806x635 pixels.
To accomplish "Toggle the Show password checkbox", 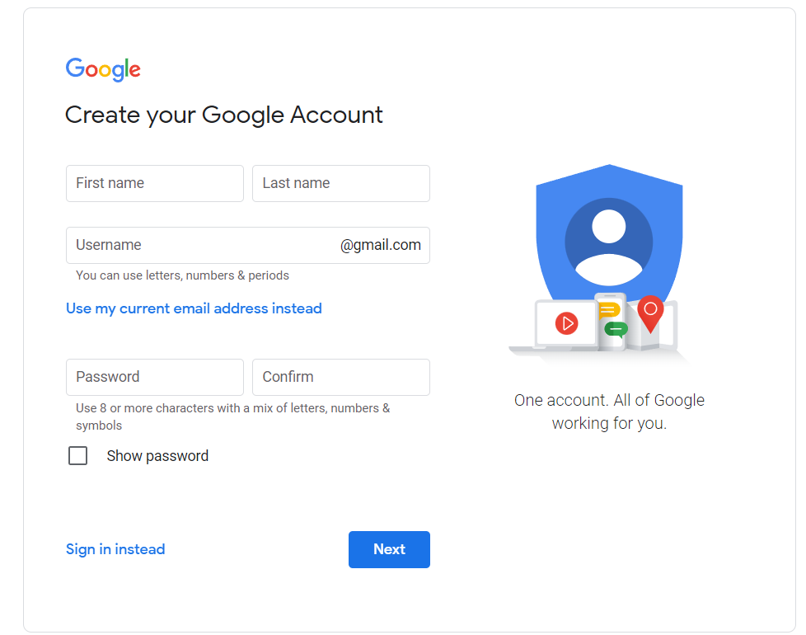I will click(77, 455).
